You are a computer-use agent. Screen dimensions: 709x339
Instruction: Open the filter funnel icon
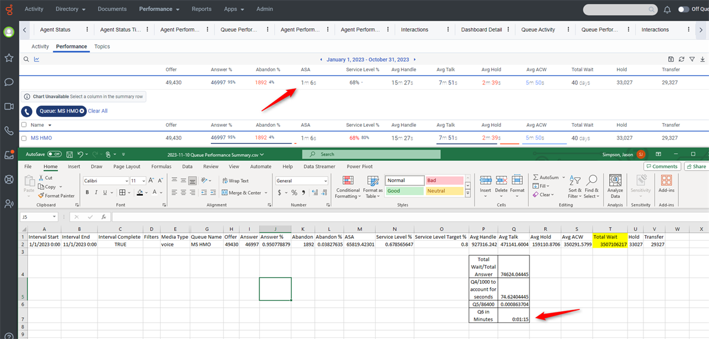(692, 60)
